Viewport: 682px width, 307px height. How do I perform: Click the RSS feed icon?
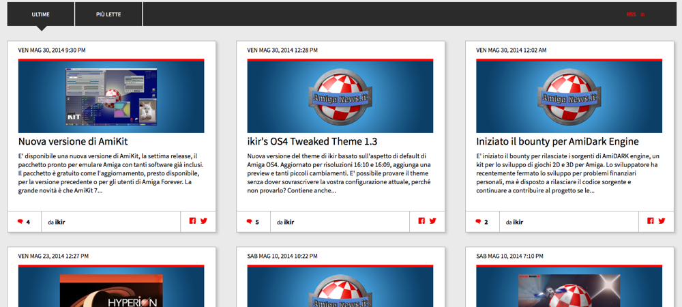(x=643, y=15)
